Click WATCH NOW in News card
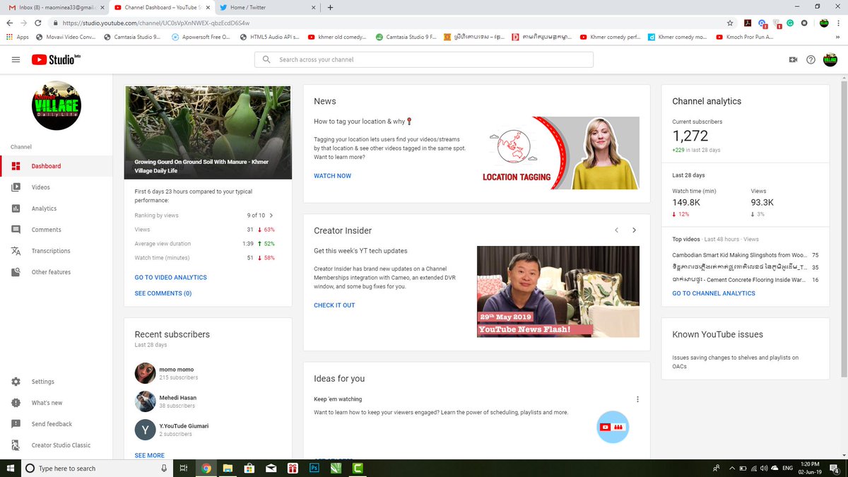The height and width of the screenshot is (477, 848). pos(332,176)
